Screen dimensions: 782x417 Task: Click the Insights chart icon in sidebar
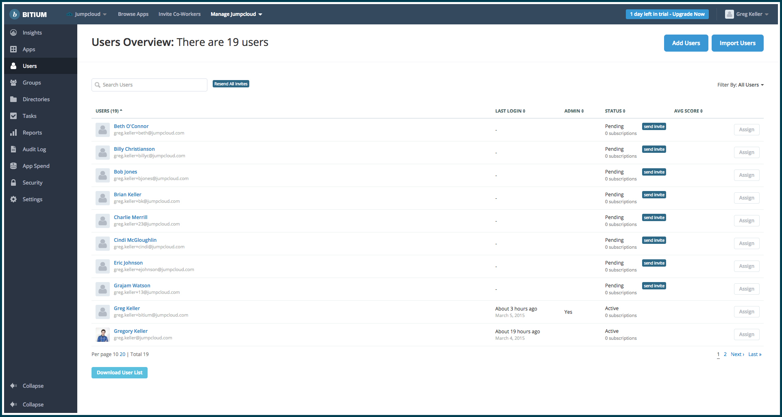13,33
